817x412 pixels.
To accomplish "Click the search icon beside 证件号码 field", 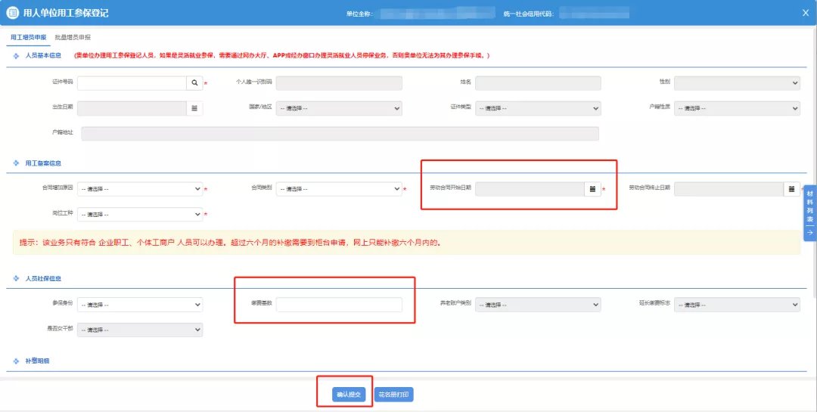I will point(194,83).
